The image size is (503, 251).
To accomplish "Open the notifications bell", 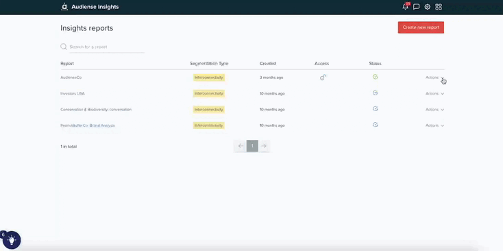I will coord(406,6).
